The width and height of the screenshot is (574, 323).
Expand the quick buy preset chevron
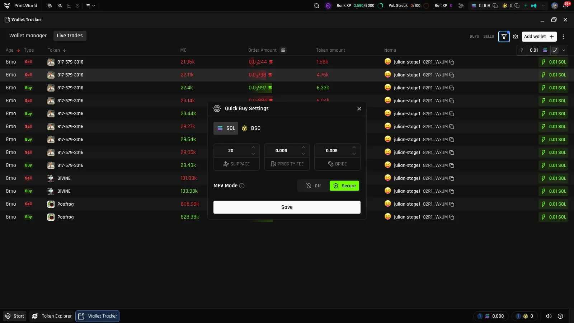coord(564,50)
